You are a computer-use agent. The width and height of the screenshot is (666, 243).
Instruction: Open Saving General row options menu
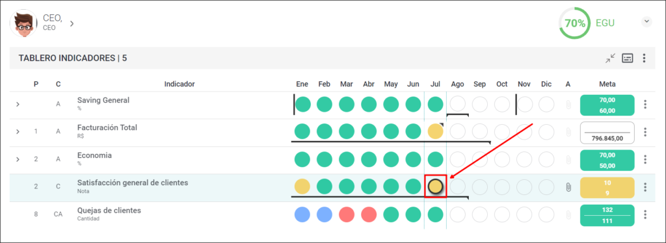pyautogui.click(x=645, y=105)
